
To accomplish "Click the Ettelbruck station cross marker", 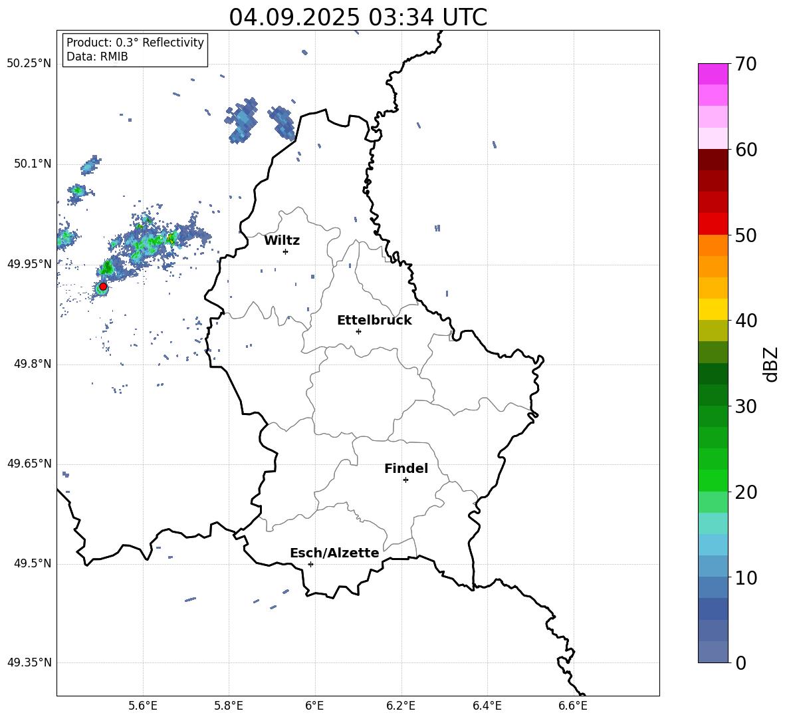I will (x=358, y=331).
